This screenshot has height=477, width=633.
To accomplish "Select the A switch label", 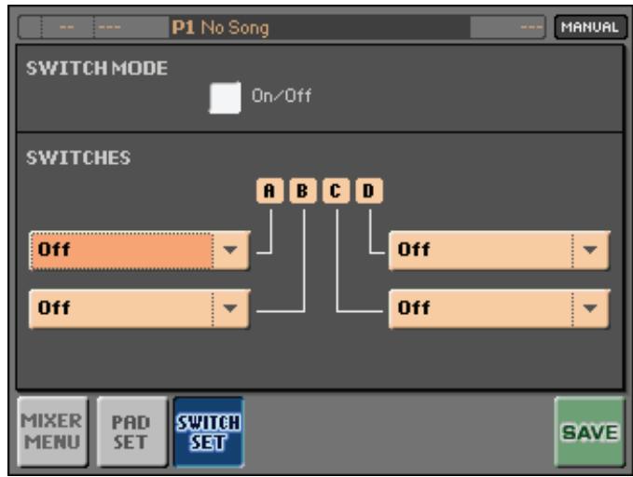I will (x=269, y=190).
